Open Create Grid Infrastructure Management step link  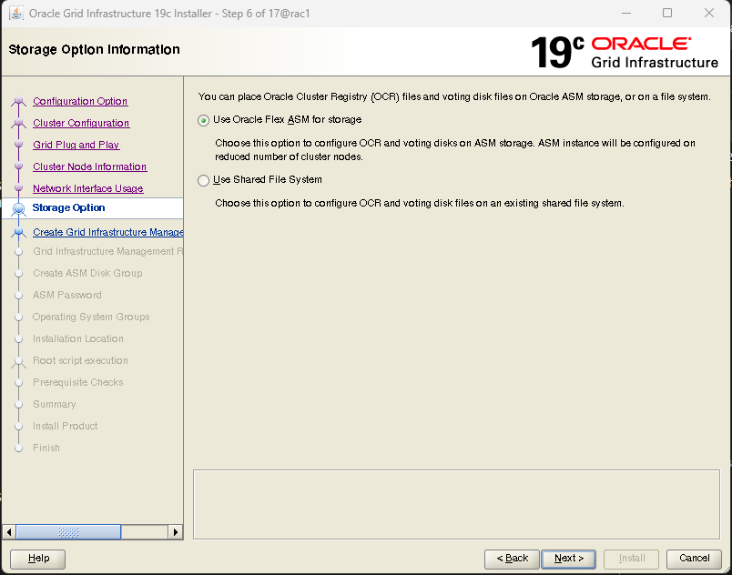coord(107,232)
